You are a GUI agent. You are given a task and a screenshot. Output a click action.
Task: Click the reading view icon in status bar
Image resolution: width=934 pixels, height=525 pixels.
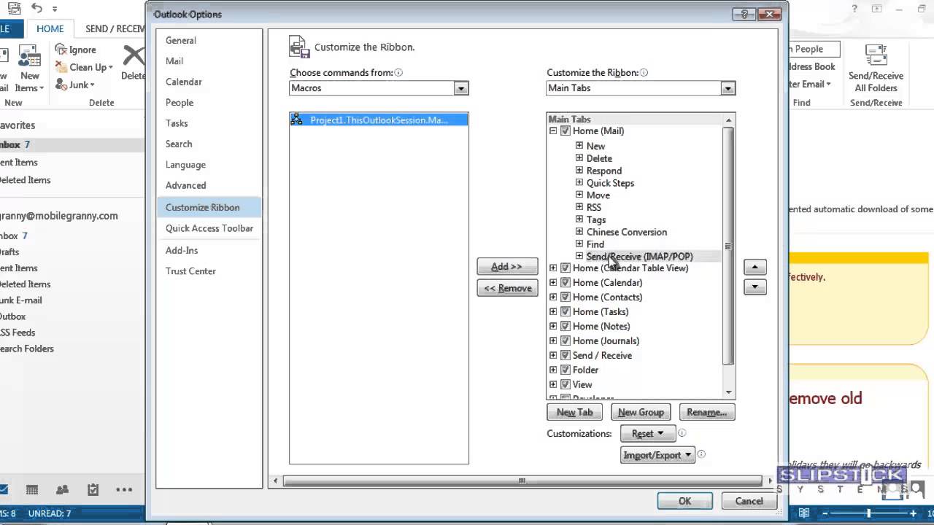(x=804, y=513)
